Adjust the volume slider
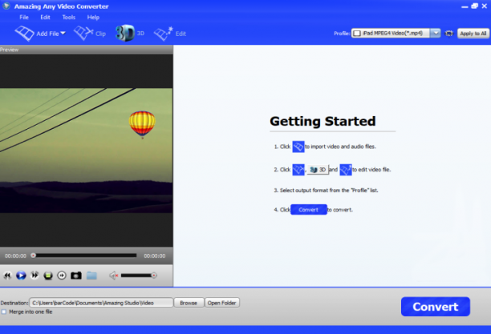The height and width of the screenshot is (334, 491). point(139,276)
